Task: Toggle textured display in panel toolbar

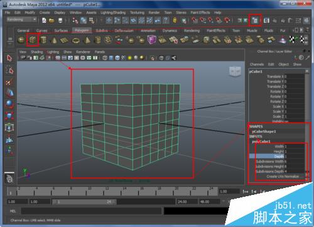Action: point(124,58)
